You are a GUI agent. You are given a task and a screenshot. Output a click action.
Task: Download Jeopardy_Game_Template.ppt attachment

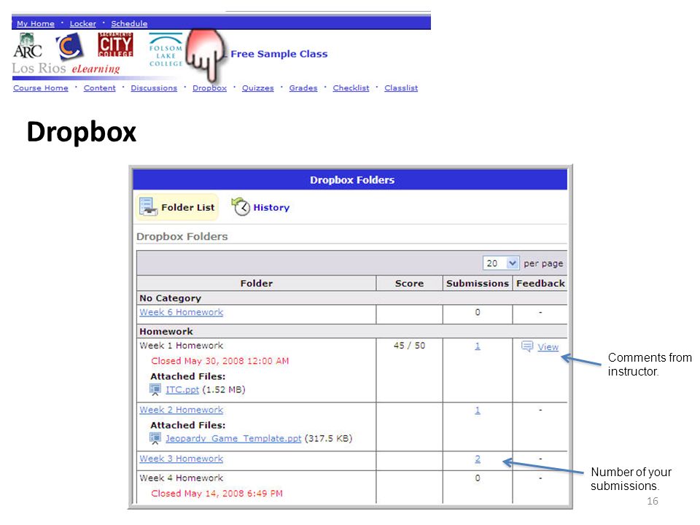(233, 438)
